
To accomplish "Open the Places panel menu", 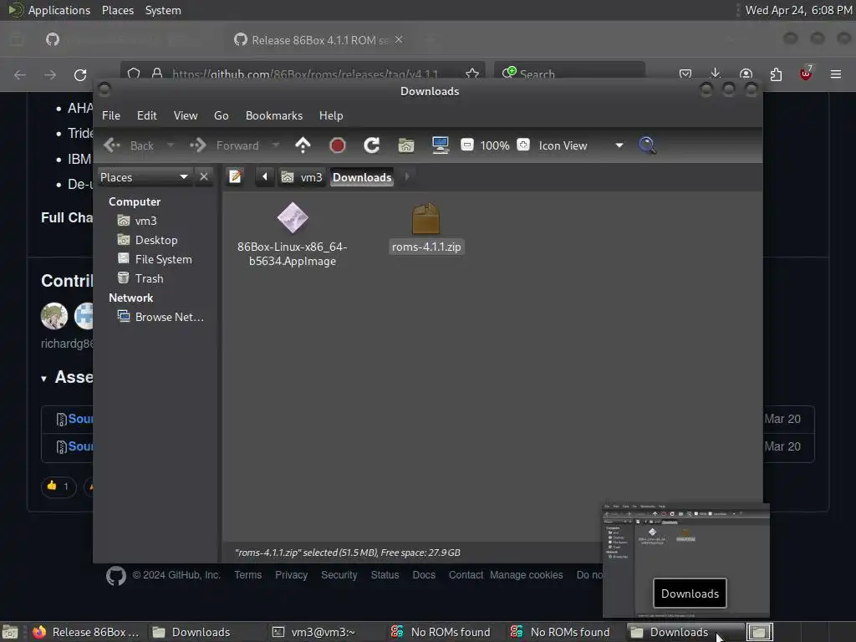I will [x=117, y=10].
